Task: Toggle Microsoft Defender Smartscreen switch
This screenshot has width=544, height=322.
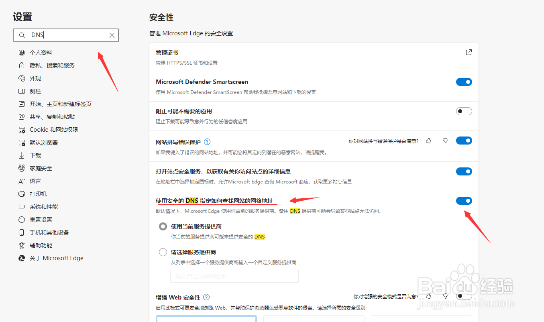Action: [464, 82]
